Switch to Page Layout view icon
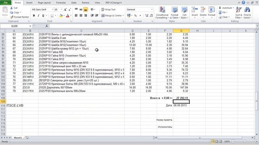 [x=217, y=141]
